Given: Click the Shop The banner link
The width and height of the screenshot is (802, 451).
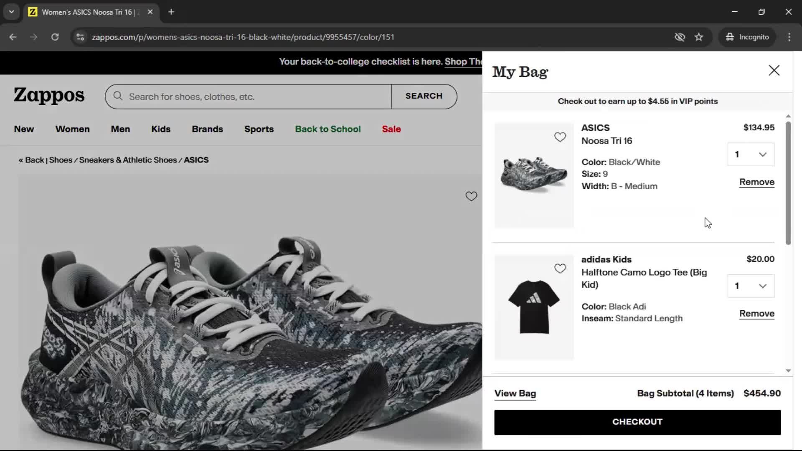Looking at the screenshot, I should coord(463,62).
